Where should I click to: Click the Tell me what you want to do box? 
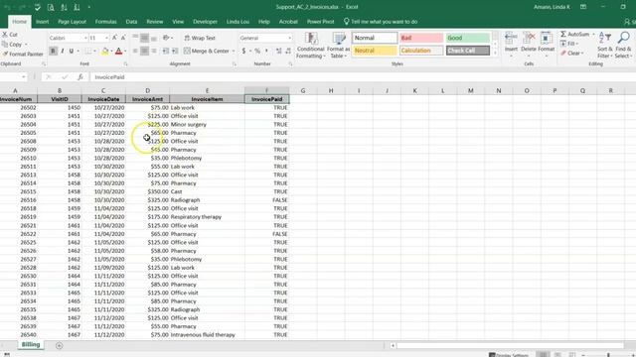coord(381,22)
